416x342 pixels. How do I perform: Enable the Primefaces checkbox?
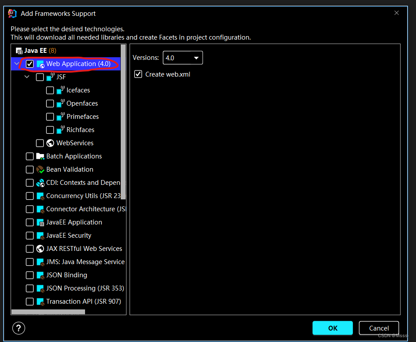[x=50, y=117]
